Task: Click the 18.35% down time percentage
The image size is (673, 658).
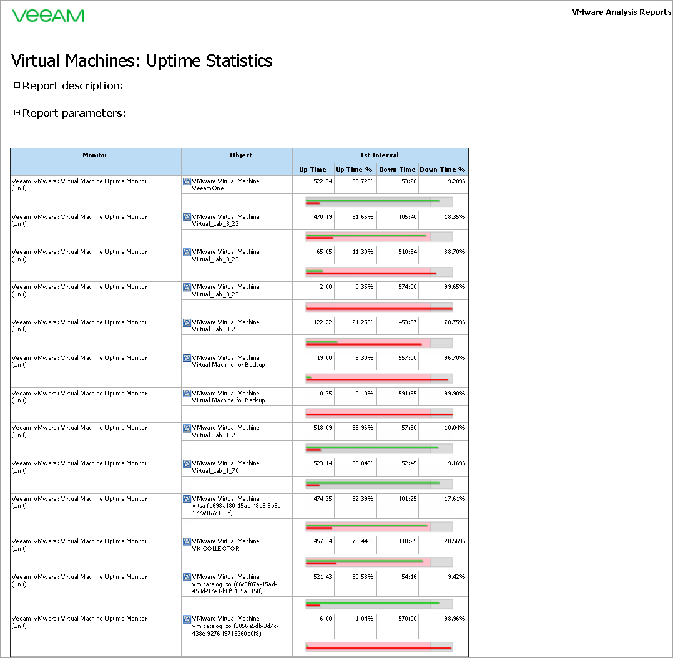Action: (454, 217)
